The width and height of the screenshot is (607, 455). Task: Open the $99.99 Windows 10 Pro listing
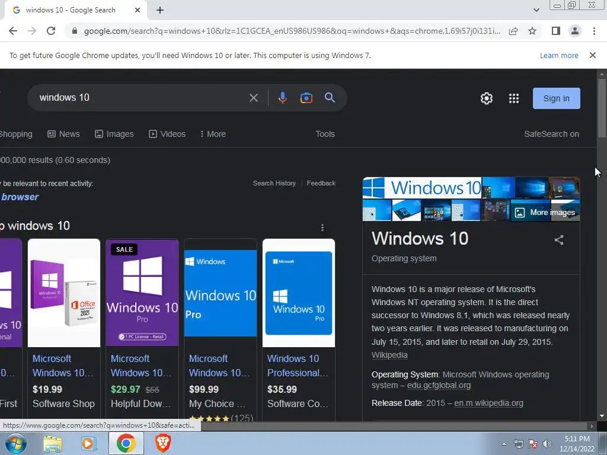(221, 329)
